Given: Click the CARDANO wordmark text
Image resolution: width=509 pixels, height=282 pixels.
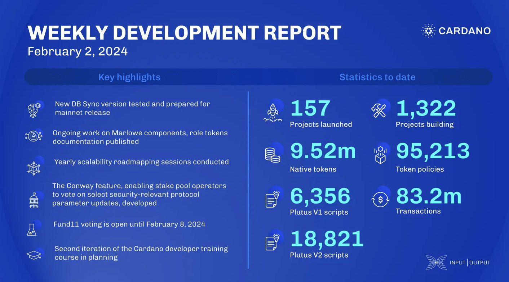Looking at the screenshot, I should [464, 31].
